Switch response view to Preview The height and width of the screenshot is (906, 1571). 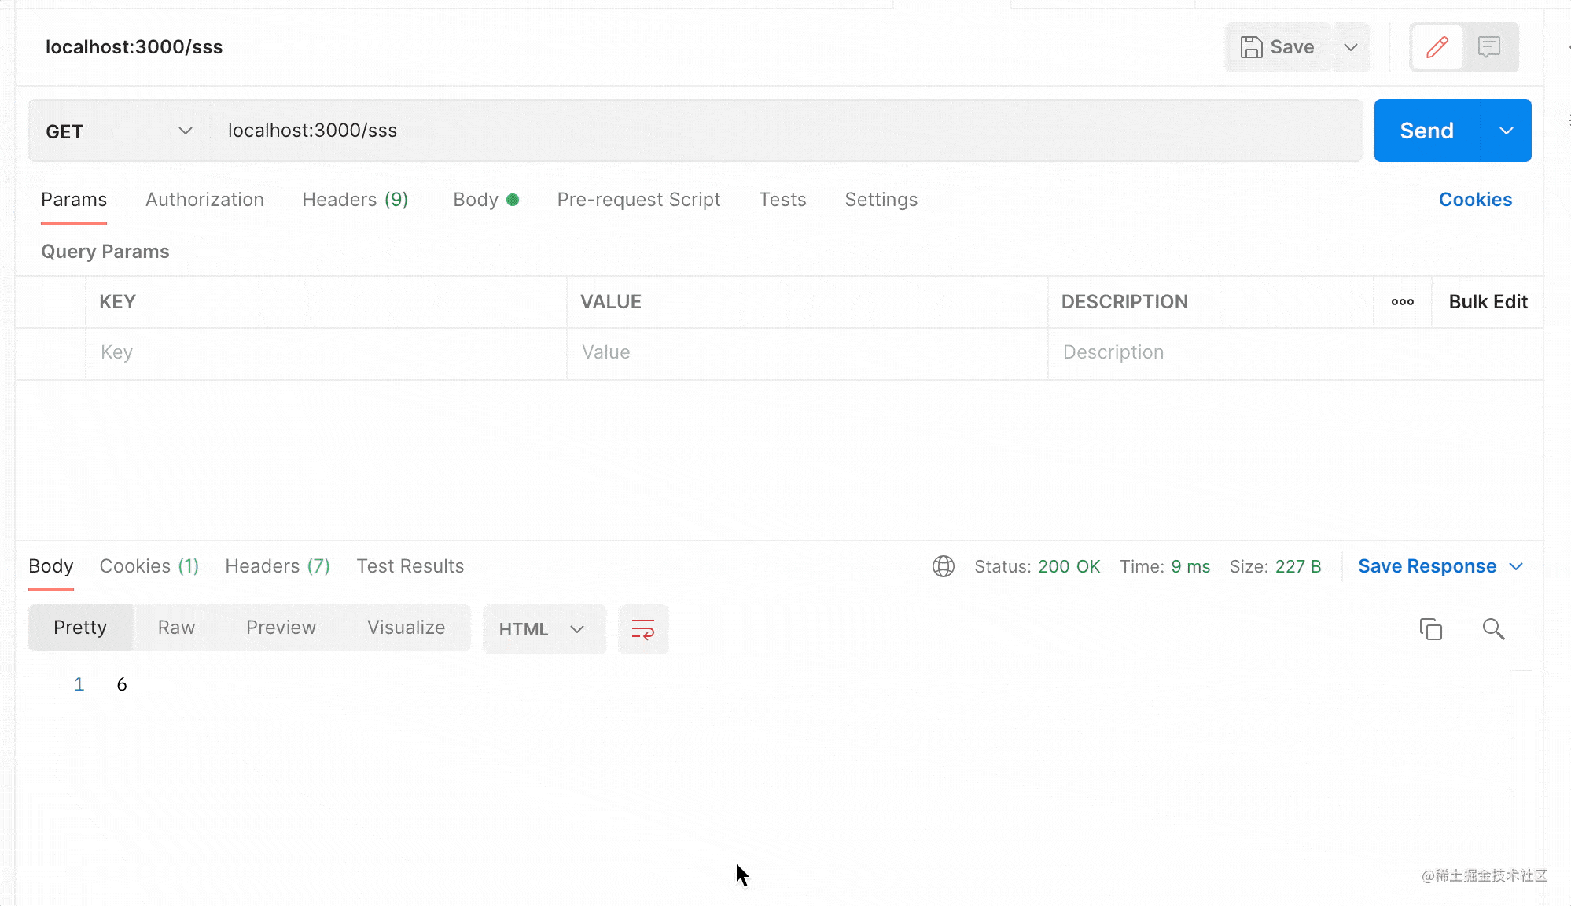pyautogui.click(x=281, y=628)
